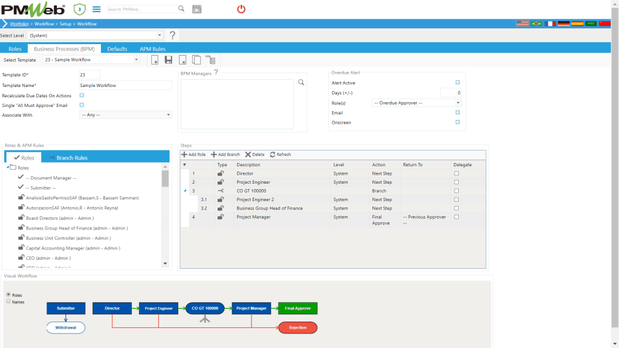Toggle Recalculate Due Dates On Actions checkbox
The image size is (619, 348).
82,95
